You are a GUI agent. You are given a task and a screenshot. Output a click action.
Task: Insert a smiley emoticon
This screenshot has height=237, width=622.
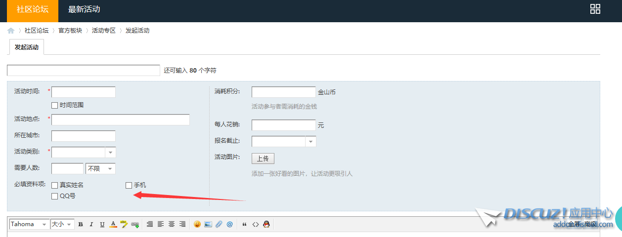pyautogui.click(x=197, y=224)
